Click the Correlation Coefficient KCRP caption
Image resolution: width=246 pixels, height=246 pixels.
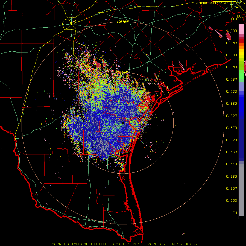click(124, 244)
